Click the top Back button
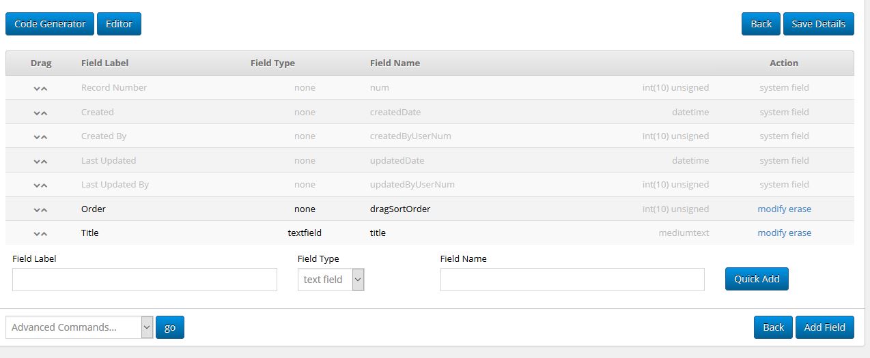This screenshot has width=870, height=358. click(761, 24)
